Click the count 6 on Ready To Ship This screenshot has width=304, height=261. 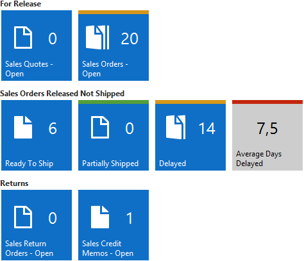click(x=53, y=128)
